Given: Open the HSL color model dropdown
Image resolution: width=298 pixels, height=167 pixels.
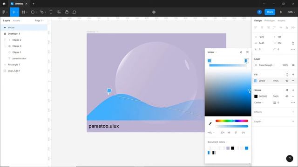Looking at the screenshot, I should pos(211,133).
